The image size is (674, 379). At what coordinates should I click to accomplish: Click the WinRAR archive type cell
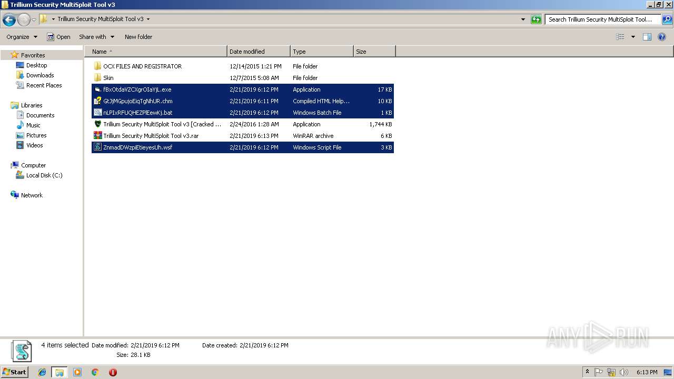click(313, 136)
